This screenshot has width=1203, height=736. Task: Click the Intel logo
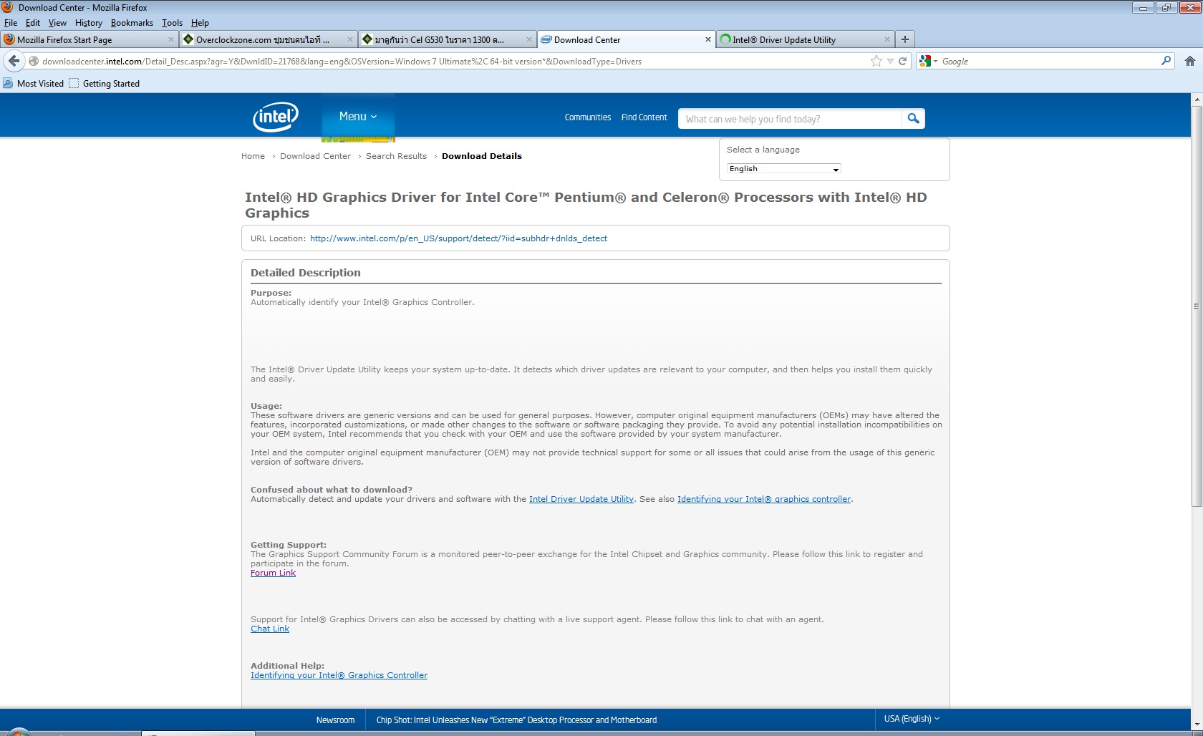pyautogui.click(x=276, y=117)
